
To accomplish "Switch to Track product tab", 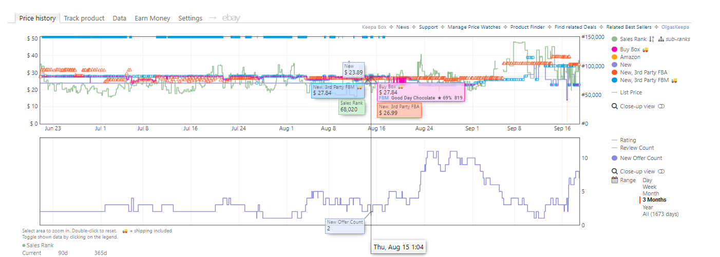I will pos(84,18).
